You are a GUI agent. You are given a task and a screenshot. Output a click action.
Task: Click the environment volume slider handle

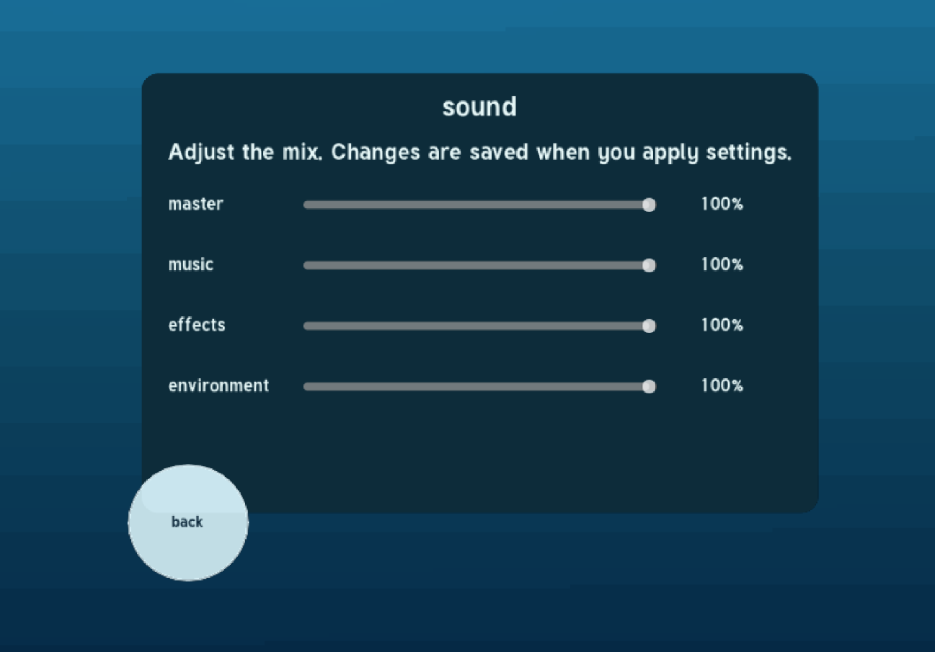[x=649, y=386]
